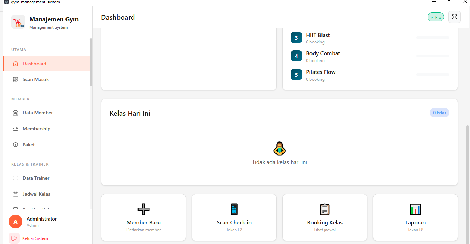Click the sidebar vertical scrollbar

[x=91, y=62]
